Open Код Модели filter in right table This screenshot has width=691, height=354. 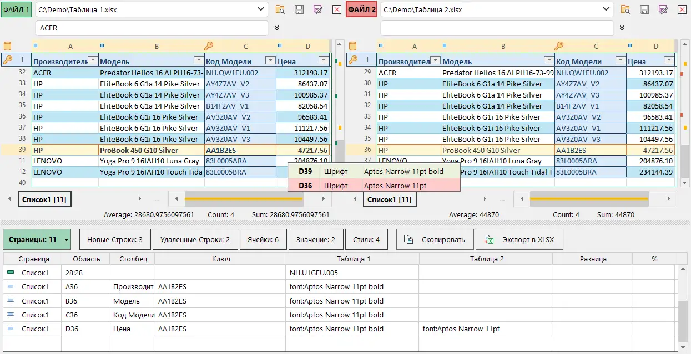[621, 60]
